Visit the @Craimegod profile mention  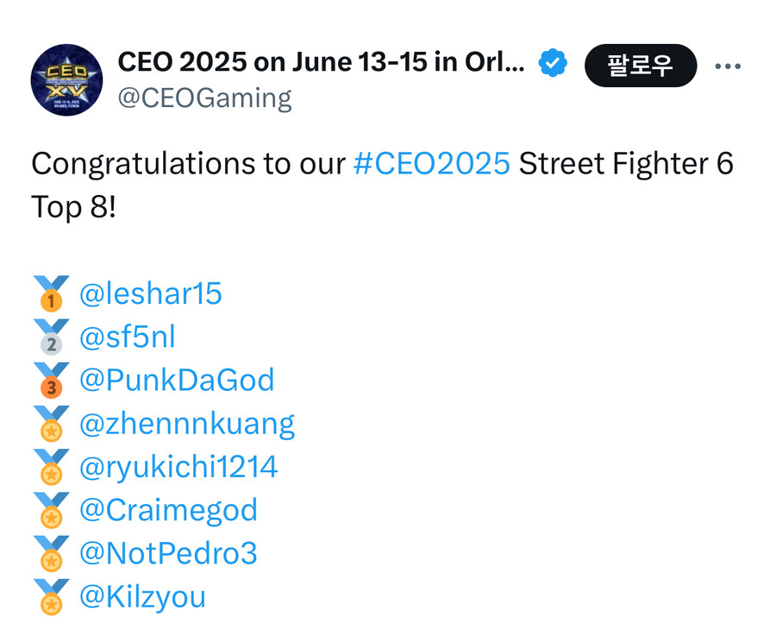click(x=168, y=510)
